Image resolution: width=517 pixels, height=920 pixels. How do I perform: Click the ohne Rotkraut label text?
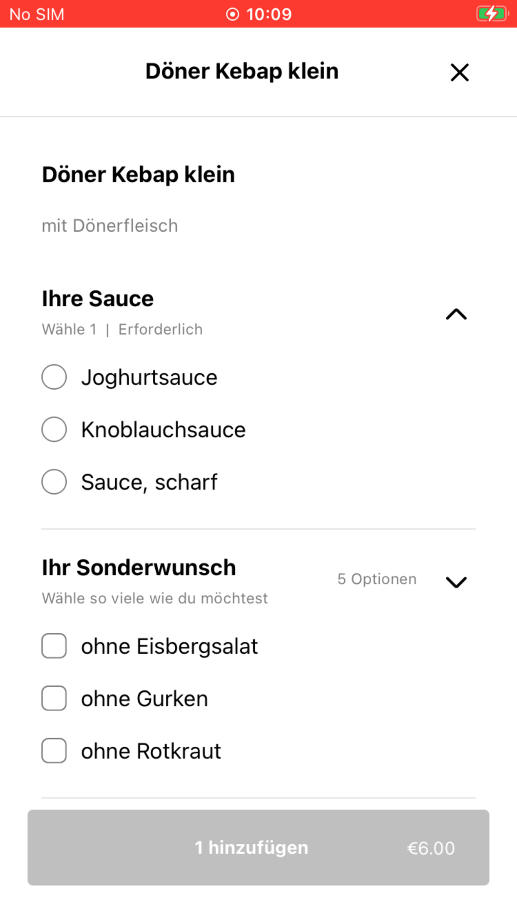[151, 751]
